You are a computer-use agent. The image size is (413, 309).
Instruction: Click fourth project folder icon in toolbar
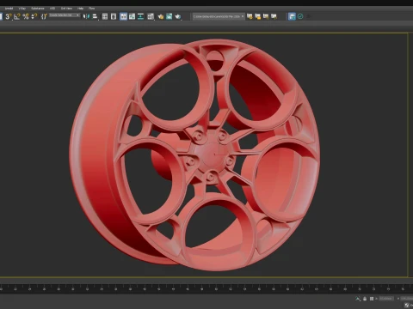click(274, 16)
